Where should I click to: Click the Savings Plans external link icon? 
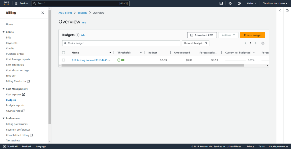click(24, 111)
